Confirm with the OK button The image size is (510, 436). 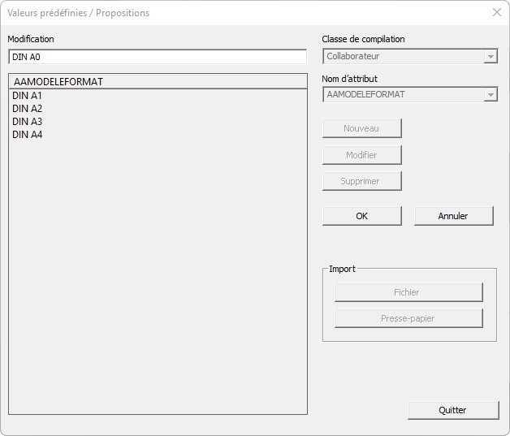pos(362,216)
